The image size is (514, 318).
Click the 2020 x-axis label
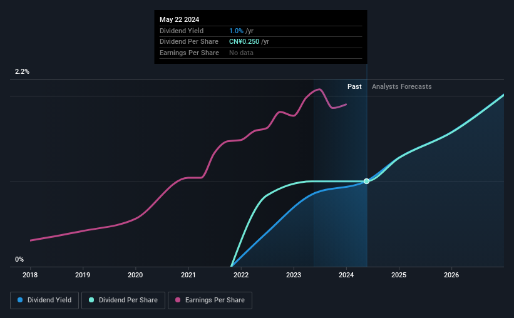point(135,275)
